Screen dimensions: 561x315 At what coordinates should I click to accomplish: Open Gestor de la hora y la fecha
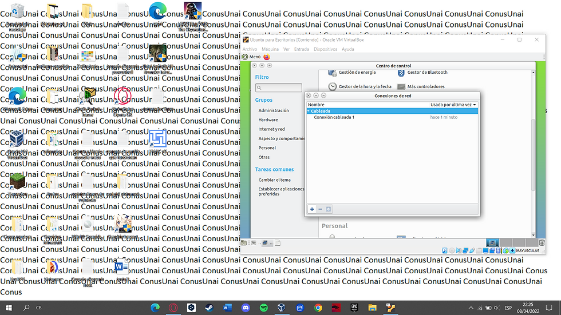click(x=360, y=86)
